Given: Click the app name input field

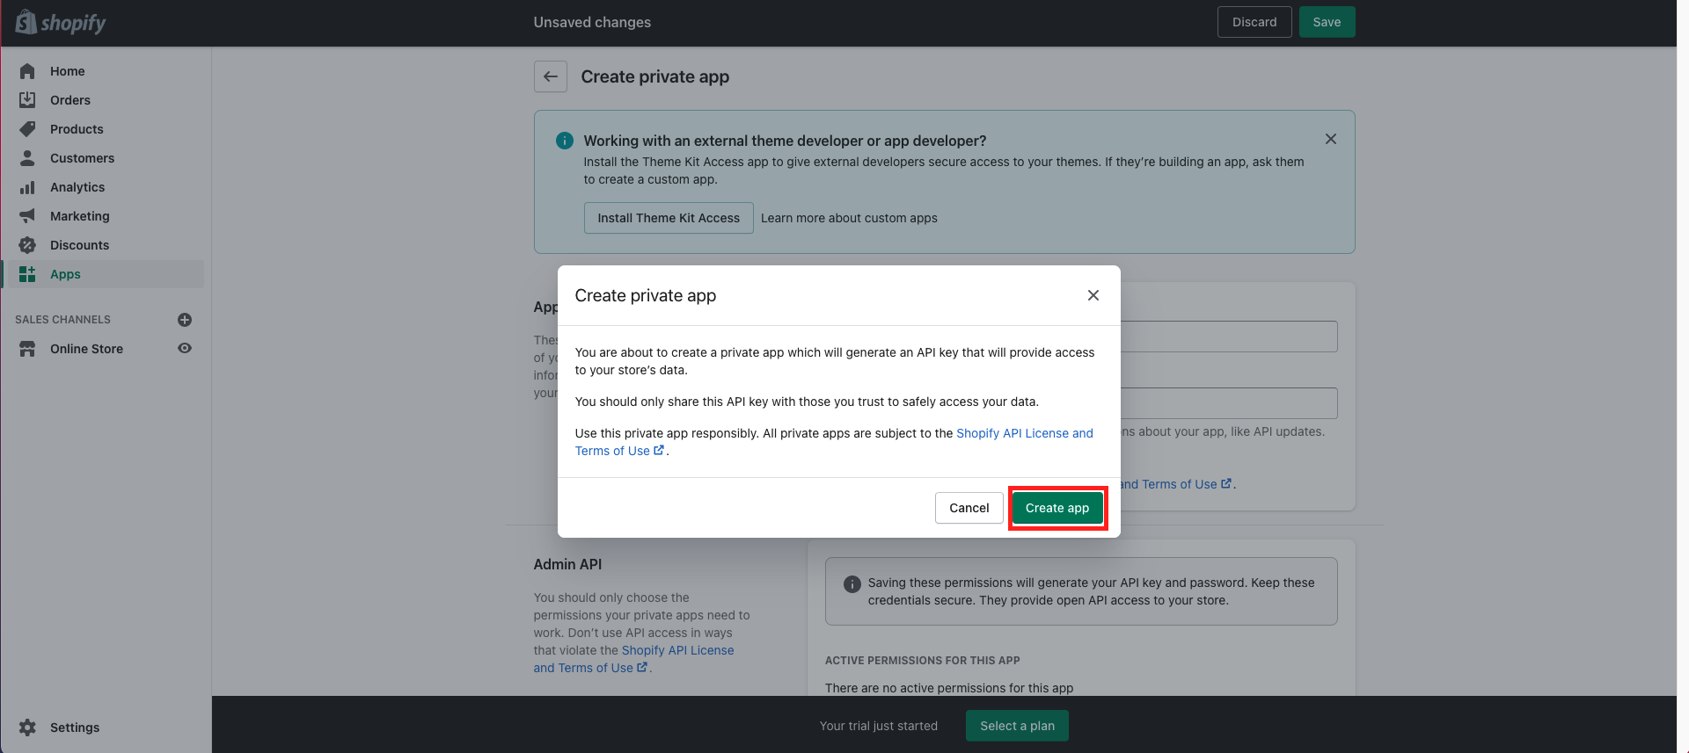Looking at the screenshot, I should [1229, 337].
